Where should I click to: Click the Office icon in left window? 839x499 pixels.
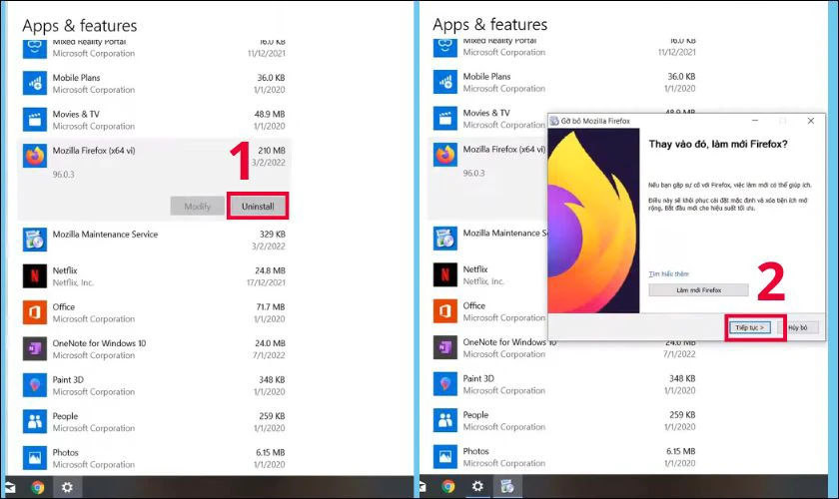[x=35, y=312]
